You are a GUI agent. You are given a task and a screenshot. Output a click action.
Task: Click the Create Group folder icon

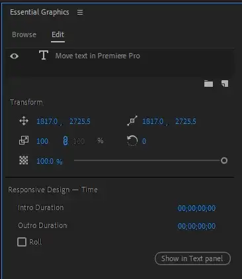coord(208,84)
